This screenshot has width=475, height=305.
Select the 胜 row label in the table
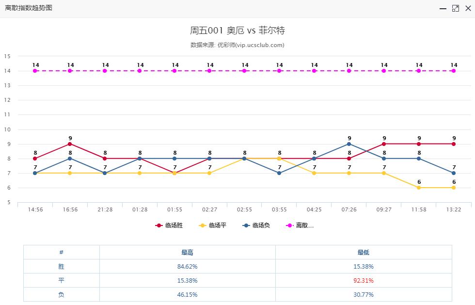pos(61,266)
